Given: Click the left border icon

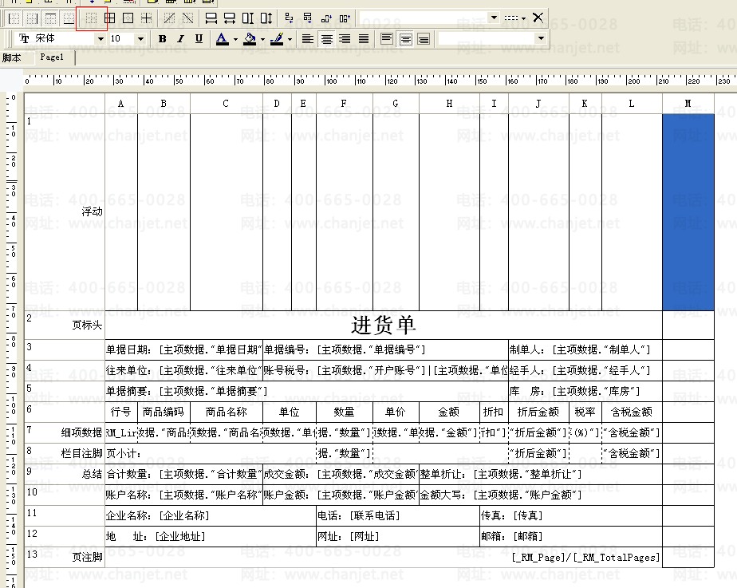Looking at the screenshot, I should point(14,17).
